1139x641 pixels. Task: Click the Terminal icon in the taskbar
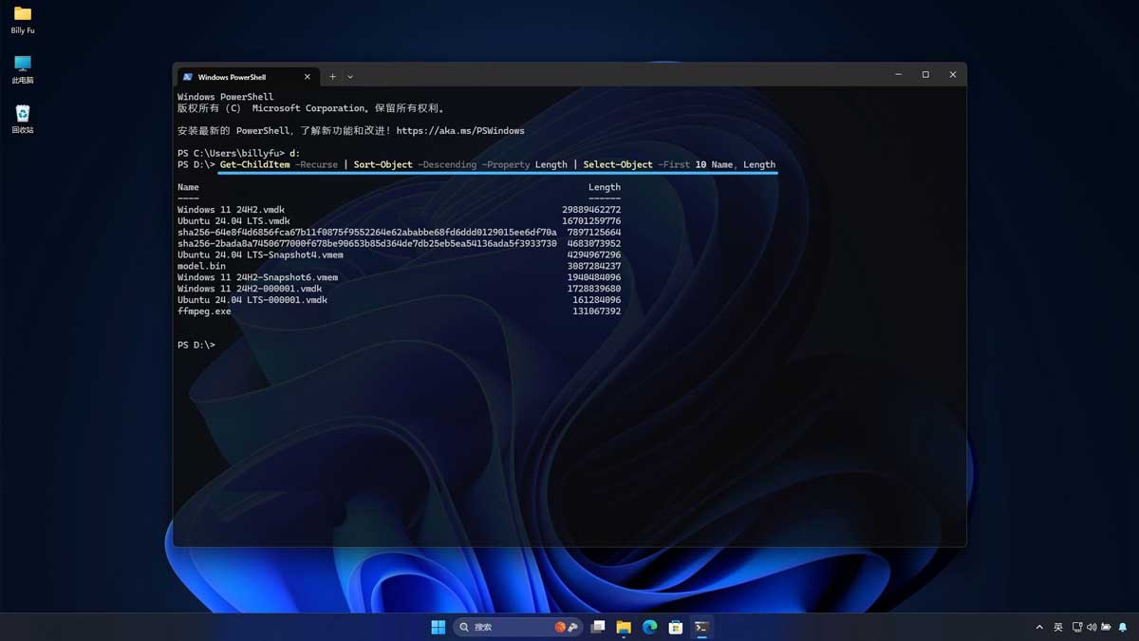701,627
